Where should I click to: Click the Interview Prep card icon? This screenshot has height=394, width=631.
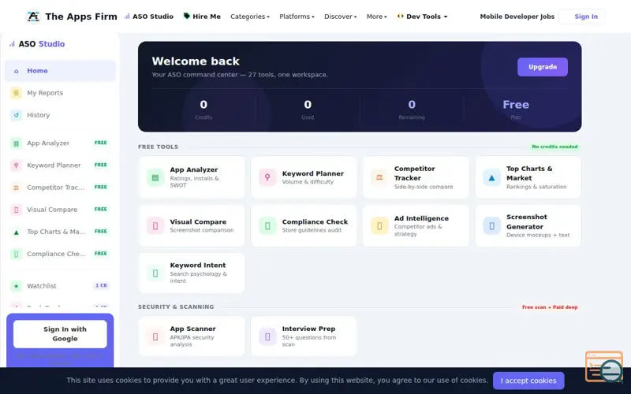click(x=267, y=336)
